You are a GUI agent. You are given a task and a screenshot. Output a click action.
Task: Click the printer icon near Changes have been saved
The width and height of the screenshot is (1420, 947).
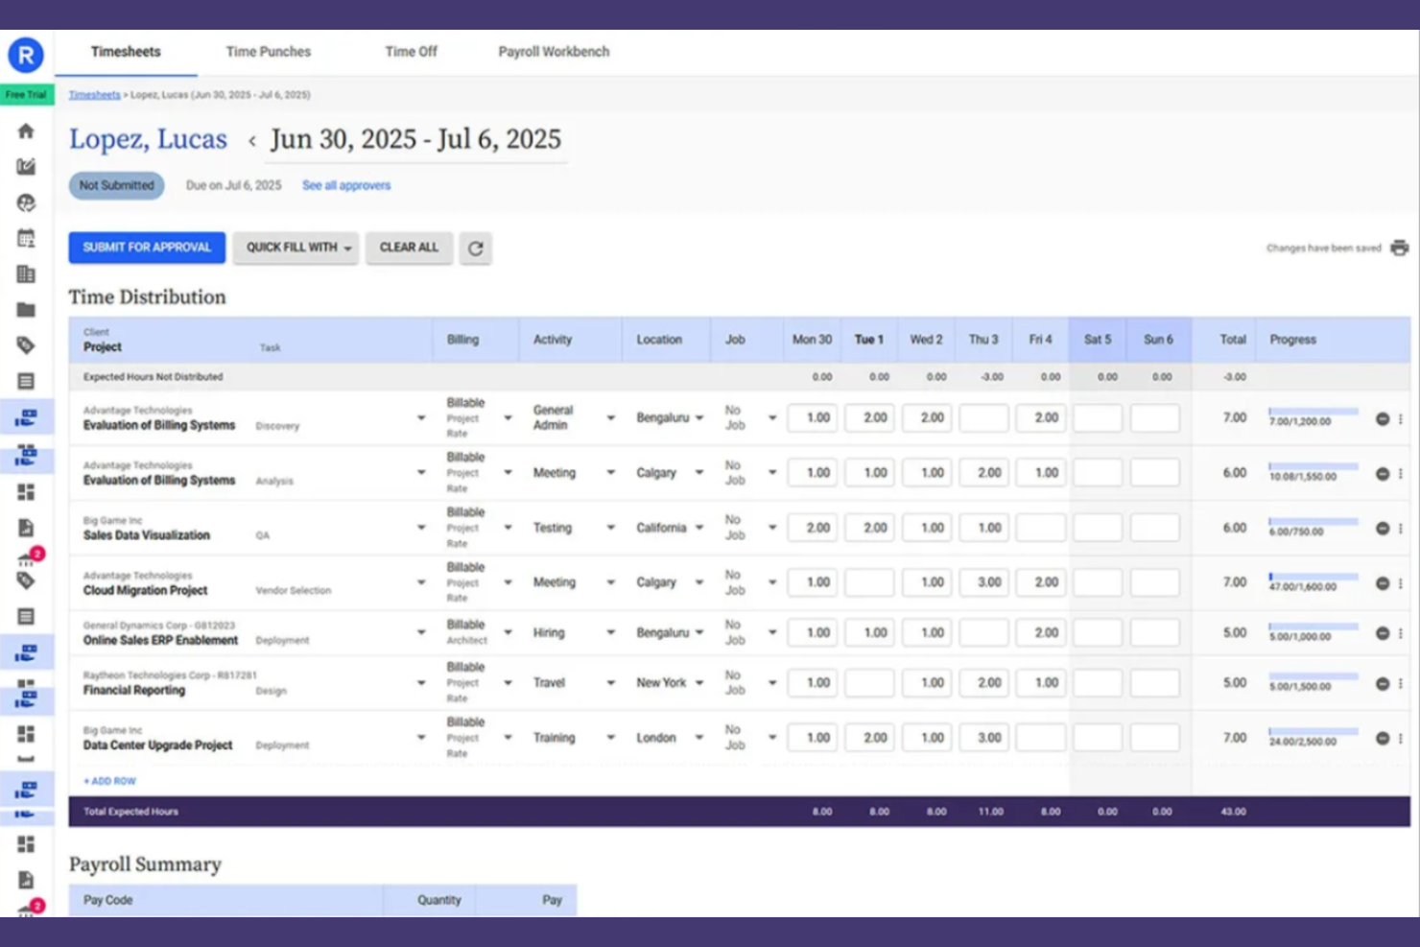click(x=1398, y=248)
